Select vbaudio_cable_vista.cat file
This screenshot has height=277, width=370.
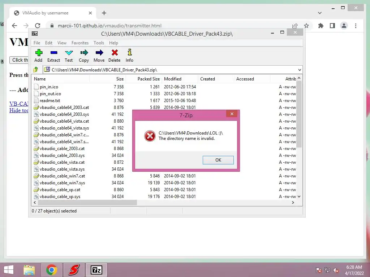(62, 162)
